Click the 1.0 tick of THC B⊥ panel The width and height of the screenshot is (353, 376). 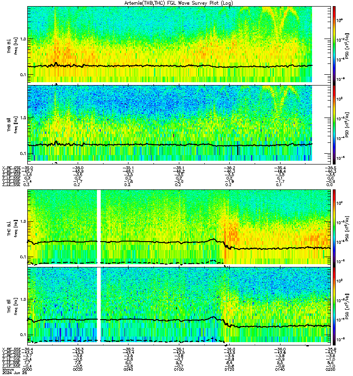point(23,221)
